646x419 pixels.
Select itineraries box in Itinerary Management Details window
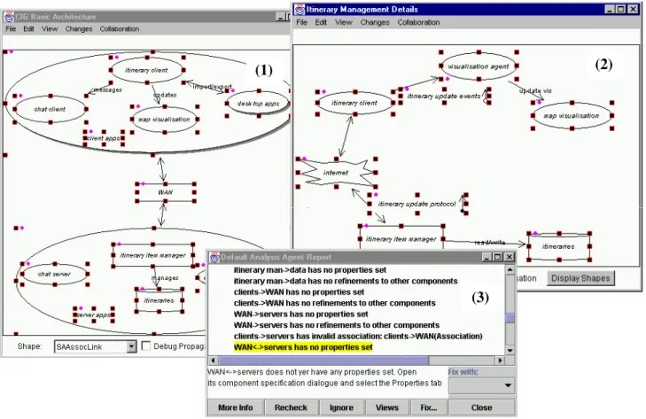[558, 247]
